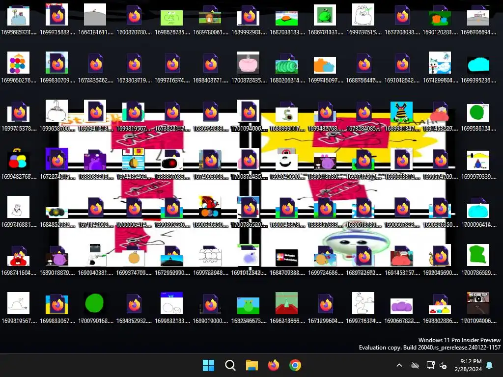Select the Firefox file 1671142092

click(95, 212)
